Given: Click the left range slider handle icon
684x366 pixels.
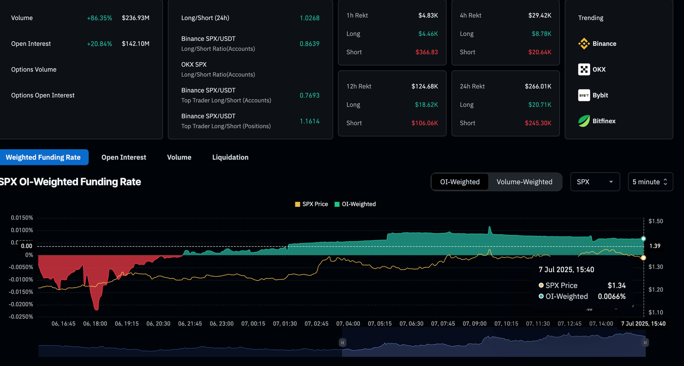Looking at the screenshot, I should click(342, 342).
